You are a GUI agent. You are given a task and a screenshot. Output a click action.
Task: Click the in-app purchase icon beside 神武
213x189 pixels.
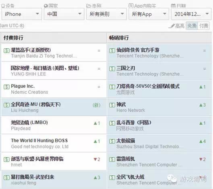click(x=112, y=105)
